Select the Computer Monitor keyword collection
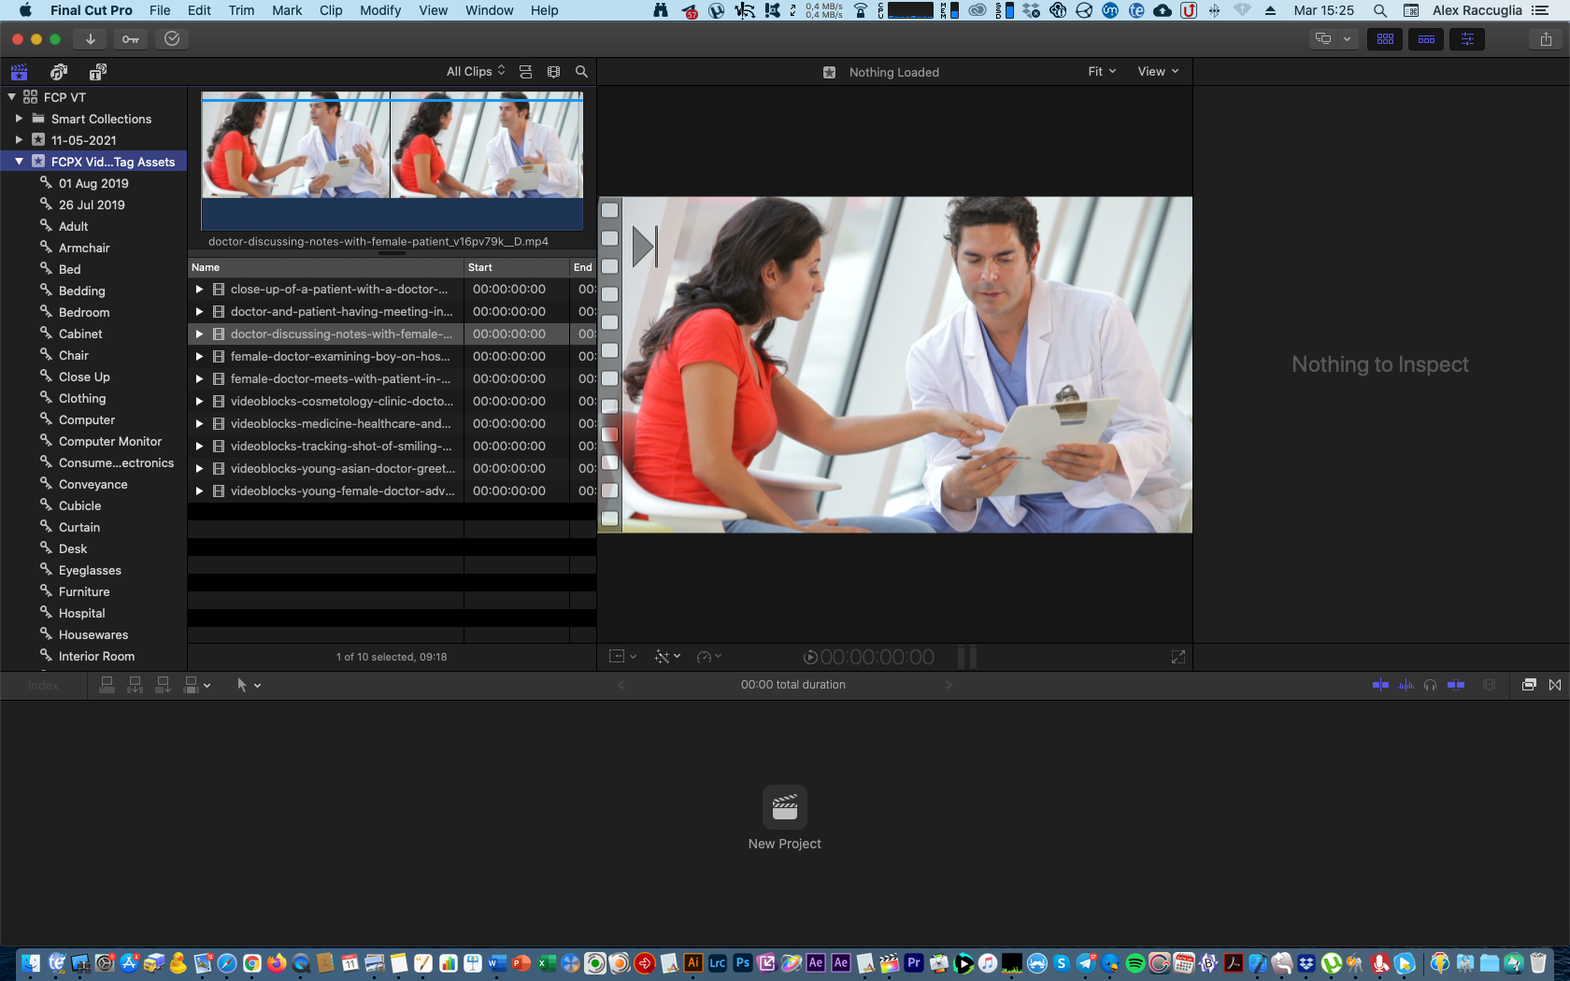This screenshot has height=981, width=1570. (x=110, y=442)
